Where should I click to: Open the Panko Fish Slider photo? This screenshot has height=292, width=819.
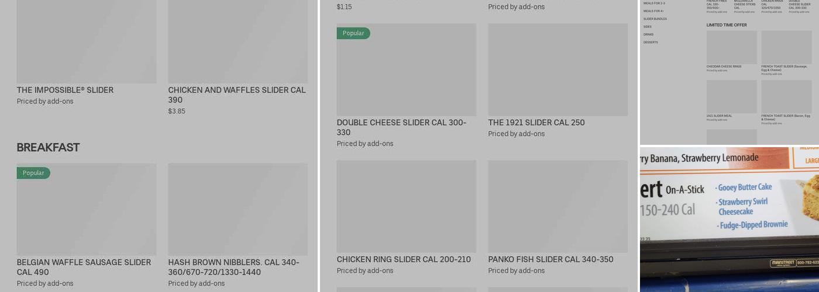558,206
